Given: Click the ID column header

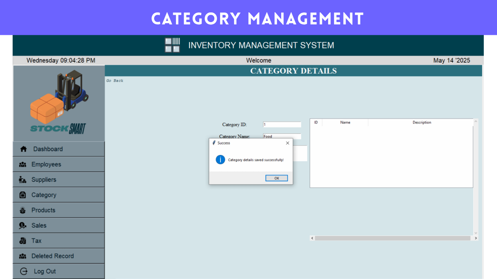Looking at the screenshot, I should (316, 122).
